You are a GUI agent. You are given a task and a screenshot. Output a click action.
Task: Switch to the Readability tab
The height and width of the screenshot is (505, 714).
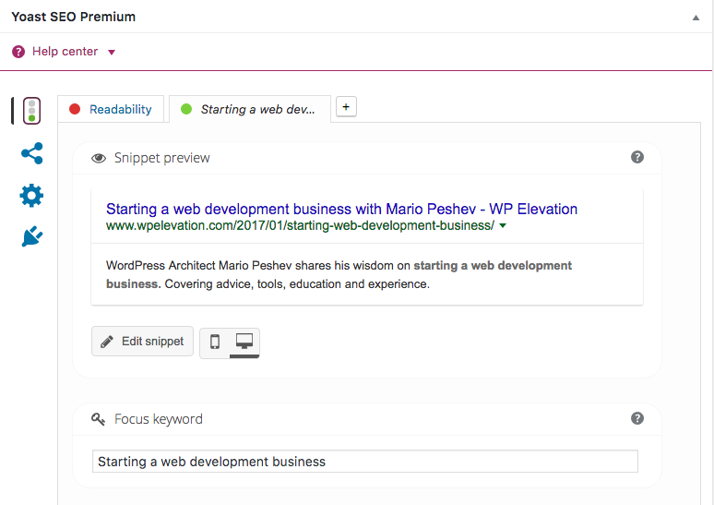pos(111,109)
